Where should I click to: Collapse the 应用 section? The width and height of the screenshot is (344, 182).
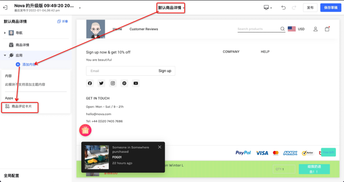click(5, 55)
